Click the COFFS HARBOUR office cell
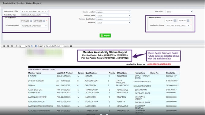 pos(120,82)
